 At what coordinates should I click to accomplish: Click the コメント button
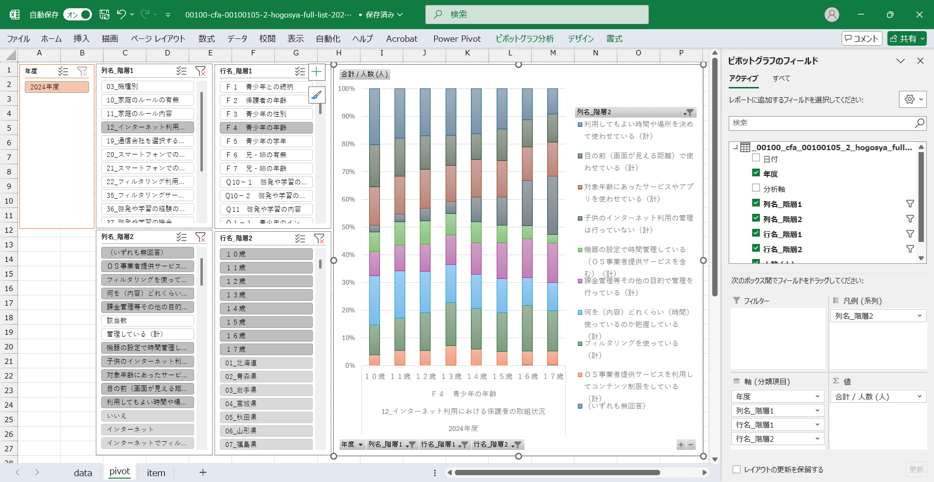pyautogui.click(x=862, y=38)
